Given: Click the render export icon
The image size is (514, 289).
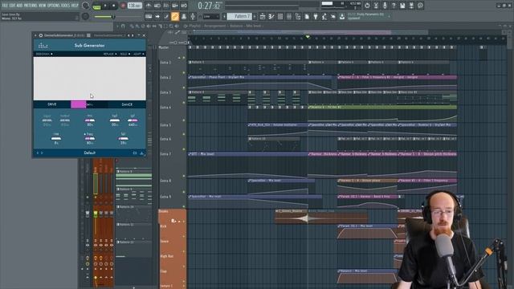Looking at the screenshot, I should (411, 6).
